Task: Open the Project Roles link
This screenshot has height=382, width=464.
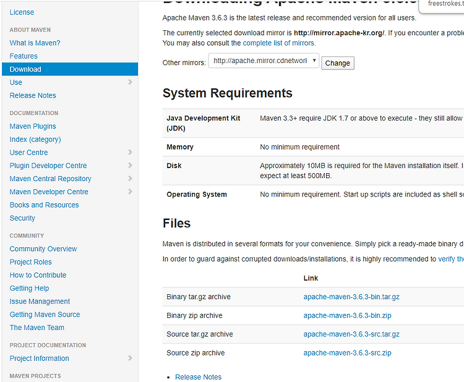Action: (30, 261)
